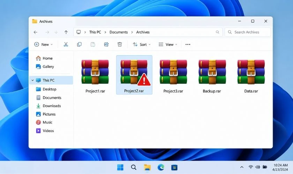293x174 pixels.
Task: Open the View layout dropdown
Action: pos(168,45)
